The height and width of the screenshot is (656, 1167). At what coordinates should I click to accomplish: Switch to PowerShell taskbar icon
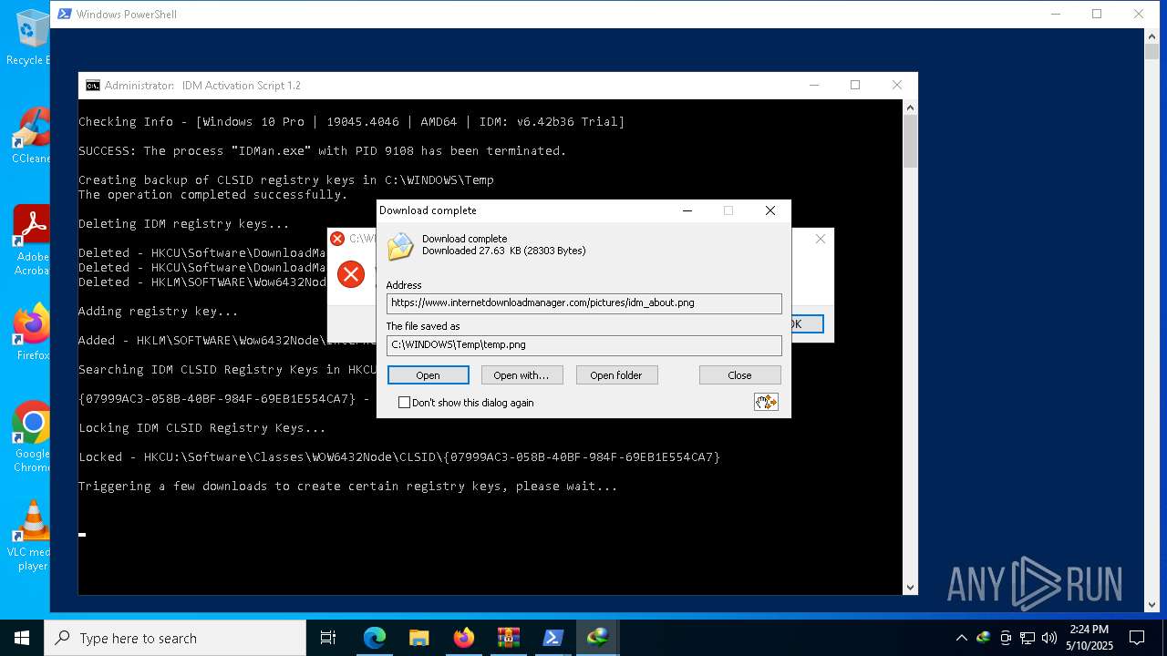(x=553, y=638)
